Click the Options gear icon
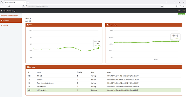 pyautogui.click(x=2, y=25)
